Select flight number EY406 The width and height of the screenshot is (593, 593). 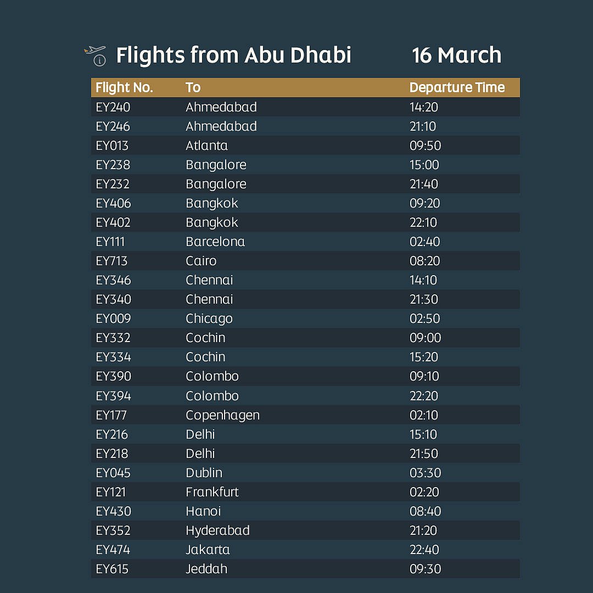pyautogui.click(x=114, y=203)
